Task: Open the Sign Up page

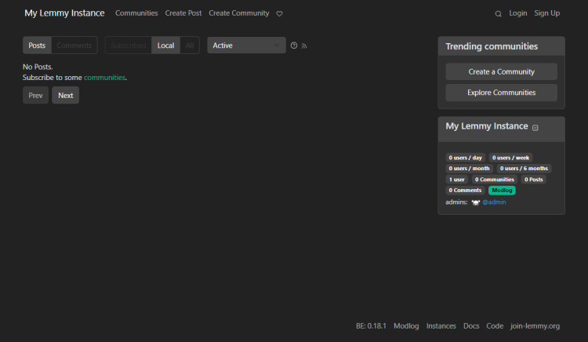Action: click(546, 13)
